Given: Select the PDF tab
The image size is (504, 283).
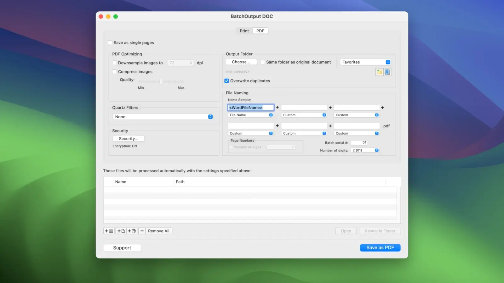Looking at the screenshot, I should [260, 31].
